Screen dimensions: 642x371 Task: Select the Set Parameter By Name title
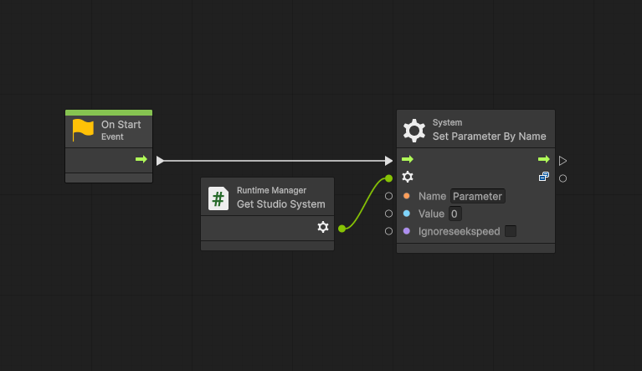click(489, 136)
